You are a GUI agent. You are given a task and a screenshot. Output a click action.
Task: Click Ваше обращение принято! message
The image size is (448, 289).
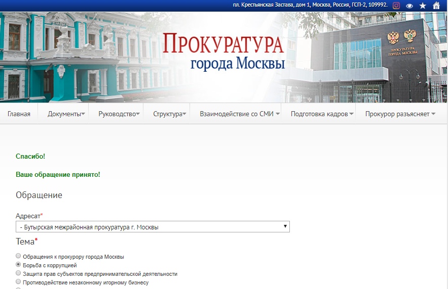point(58,174)
